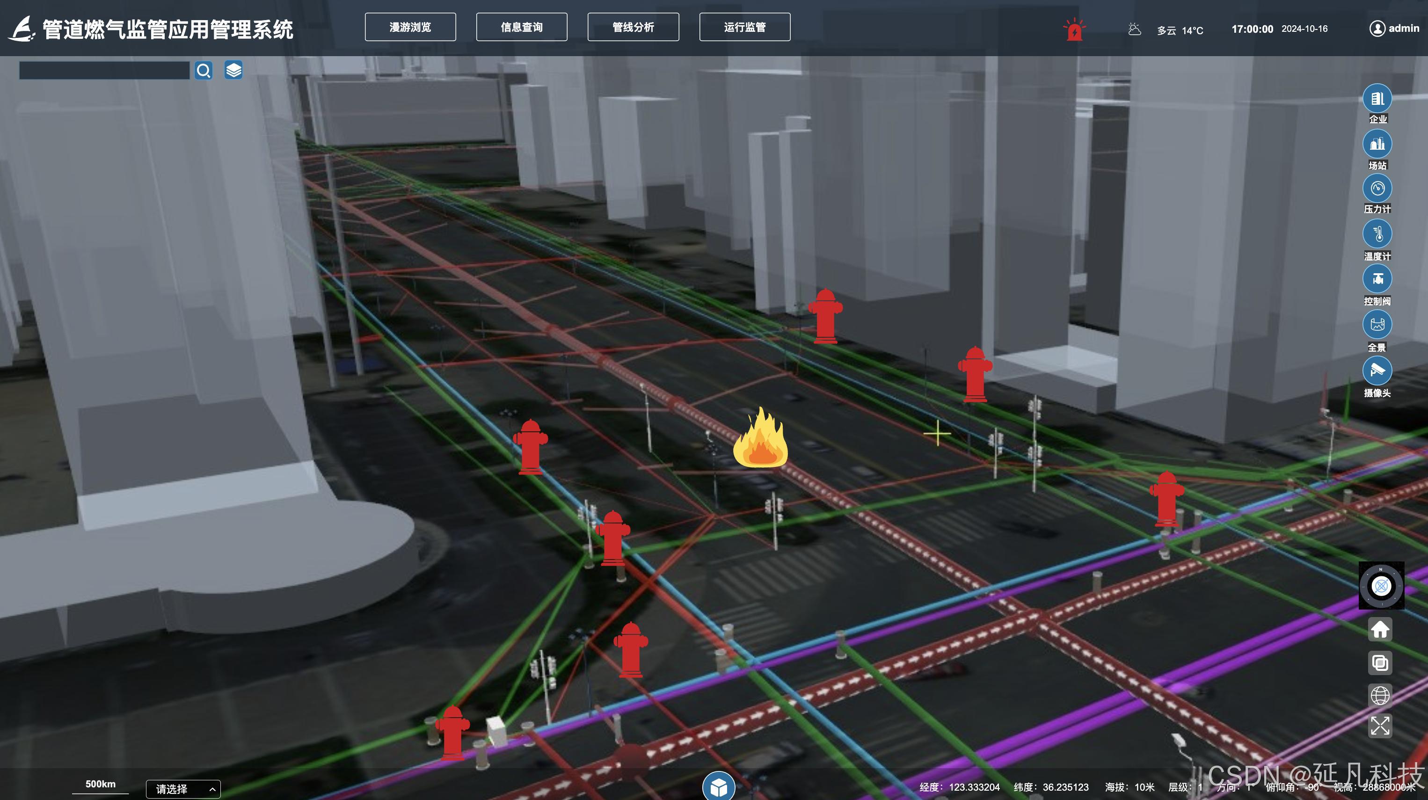Viewport: 1428px width, 800px height.
Task: Click the compass navigation control
Action: click(1381, 585)
